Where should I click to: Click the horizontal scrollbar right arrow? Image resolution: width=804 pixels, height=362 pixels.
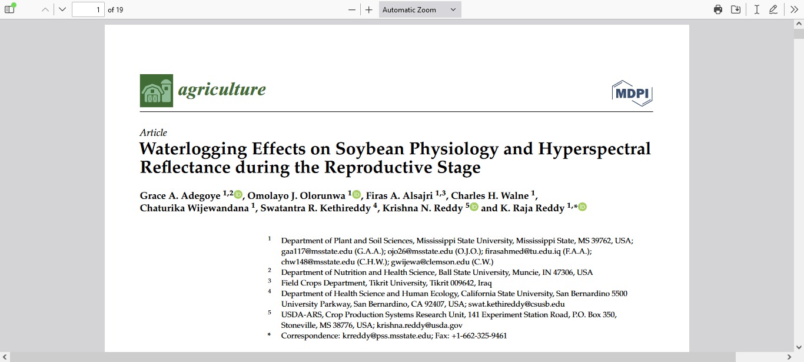pos(789,357)
